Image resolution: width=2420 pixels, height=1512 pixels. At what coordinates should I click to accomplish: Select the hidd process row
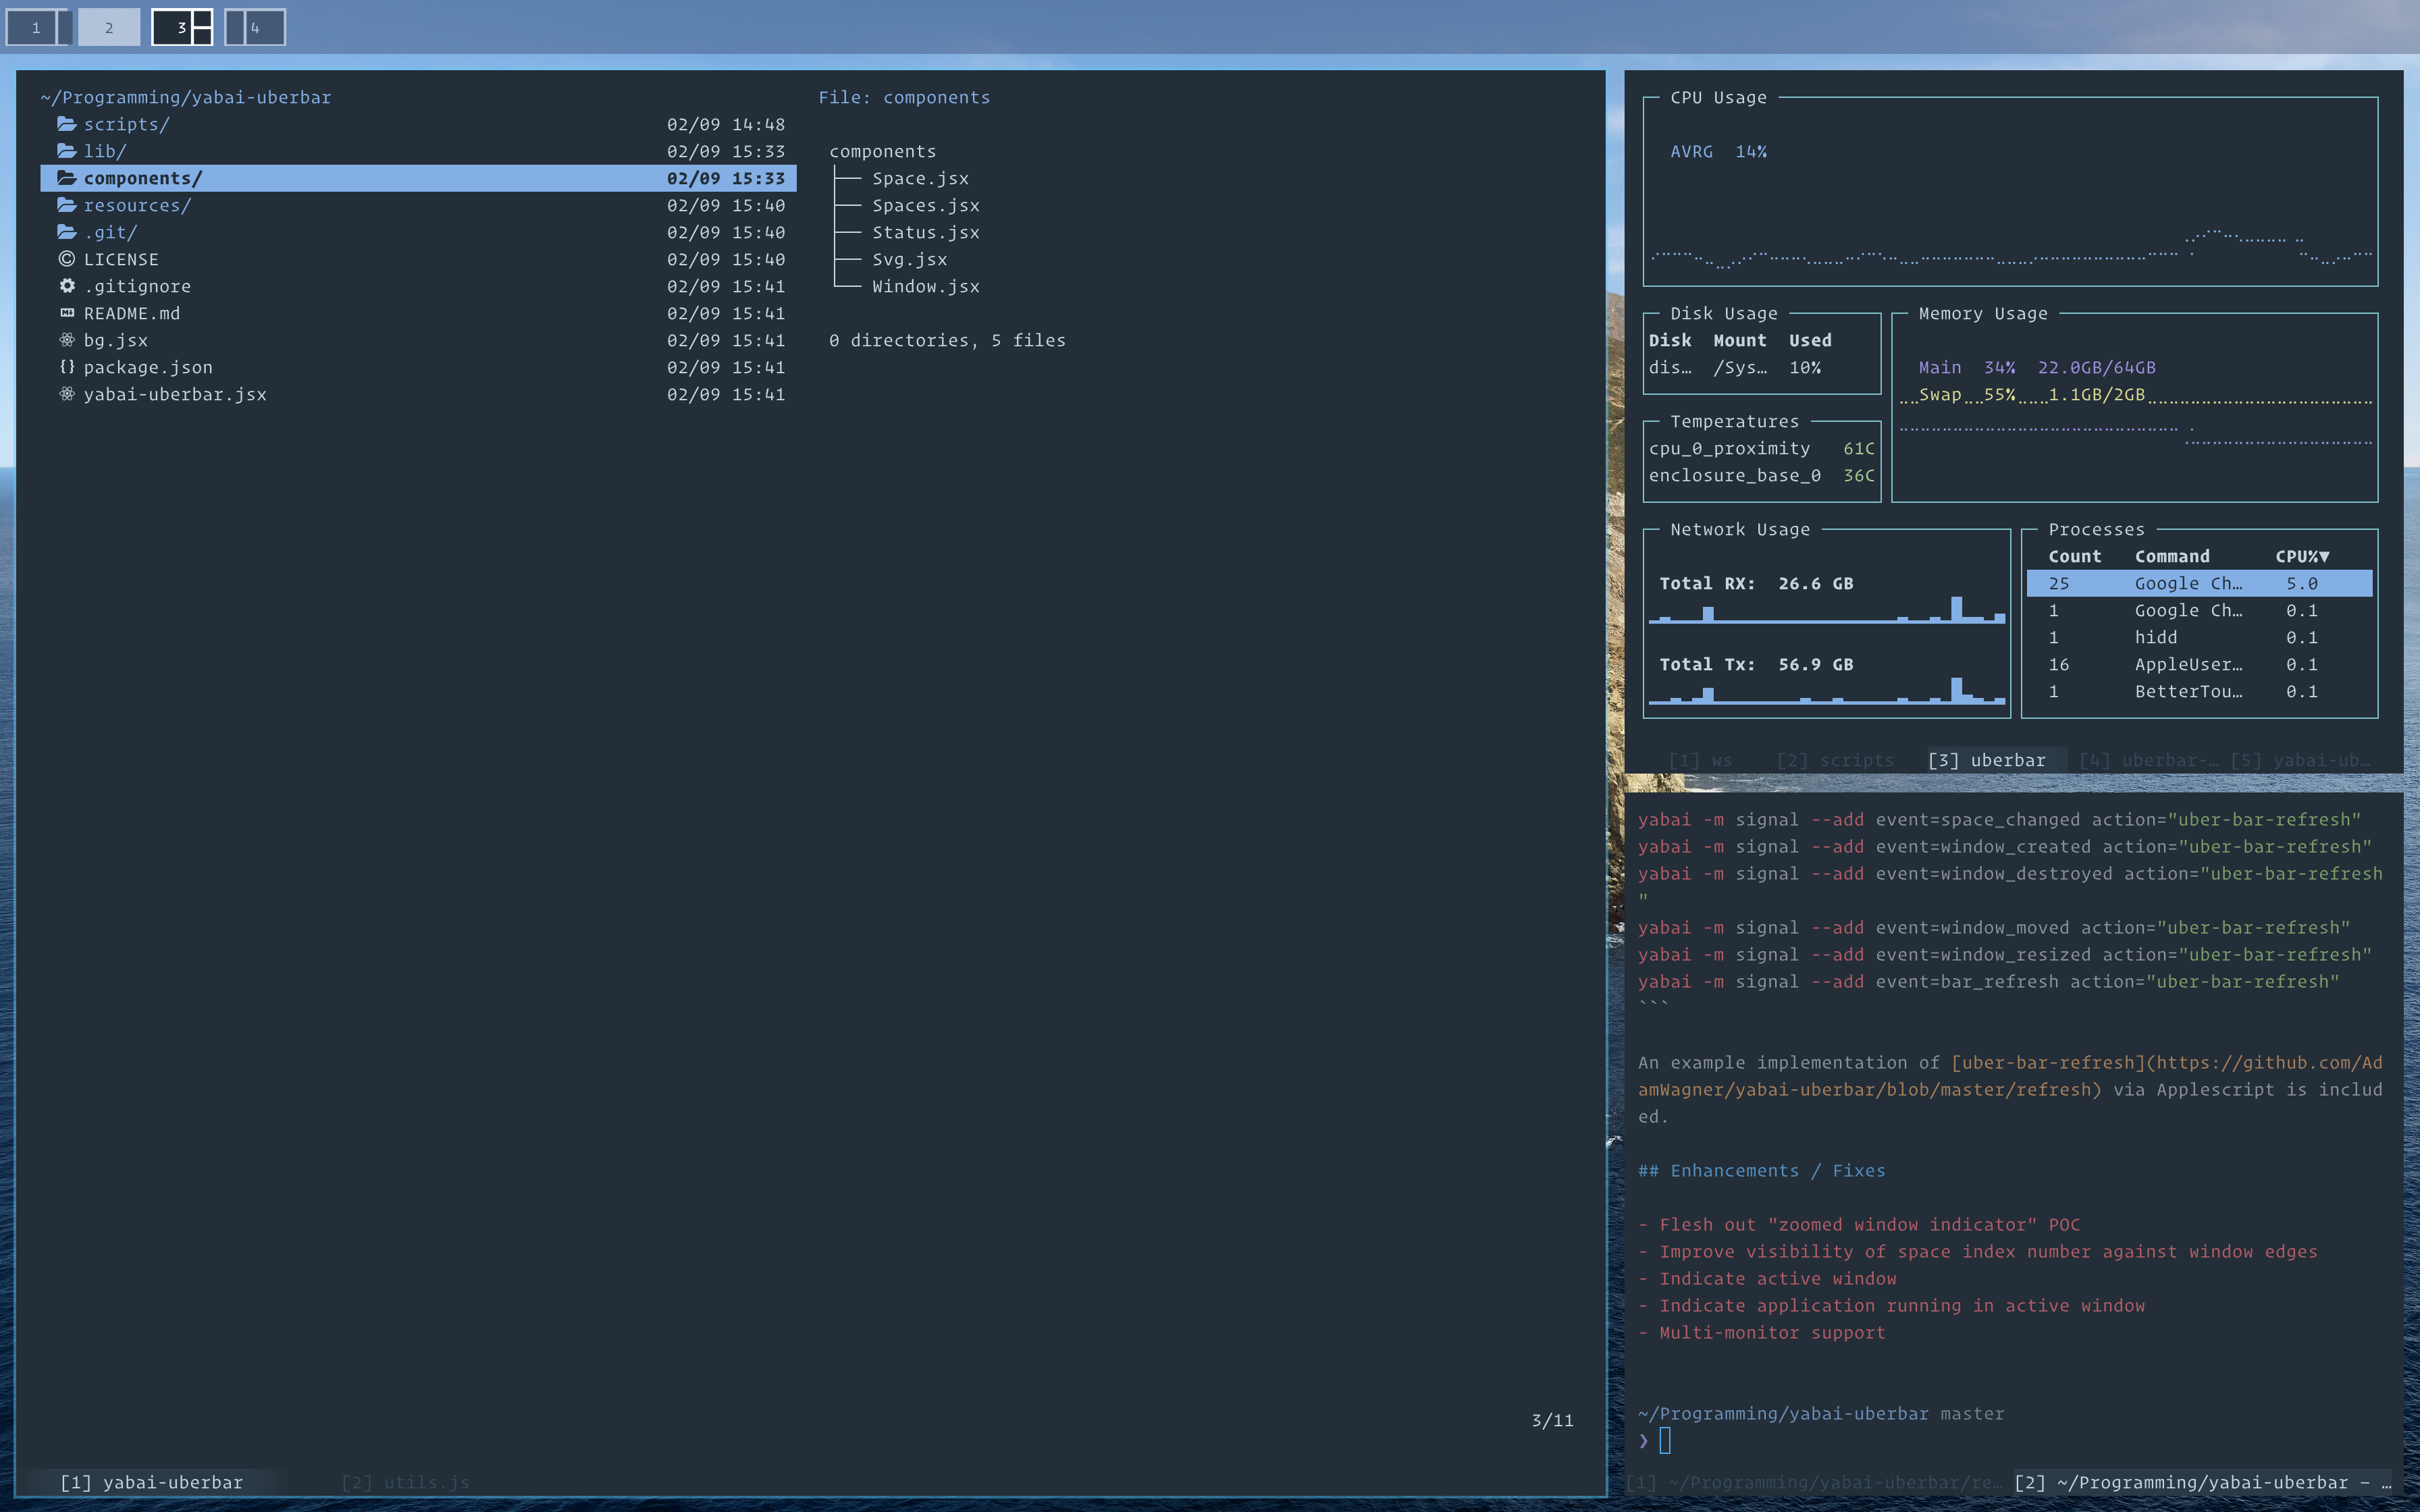[x=2199, y=637]
